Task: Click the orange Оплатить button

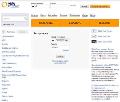Action: pyautogui.click(x=75, y=23)
